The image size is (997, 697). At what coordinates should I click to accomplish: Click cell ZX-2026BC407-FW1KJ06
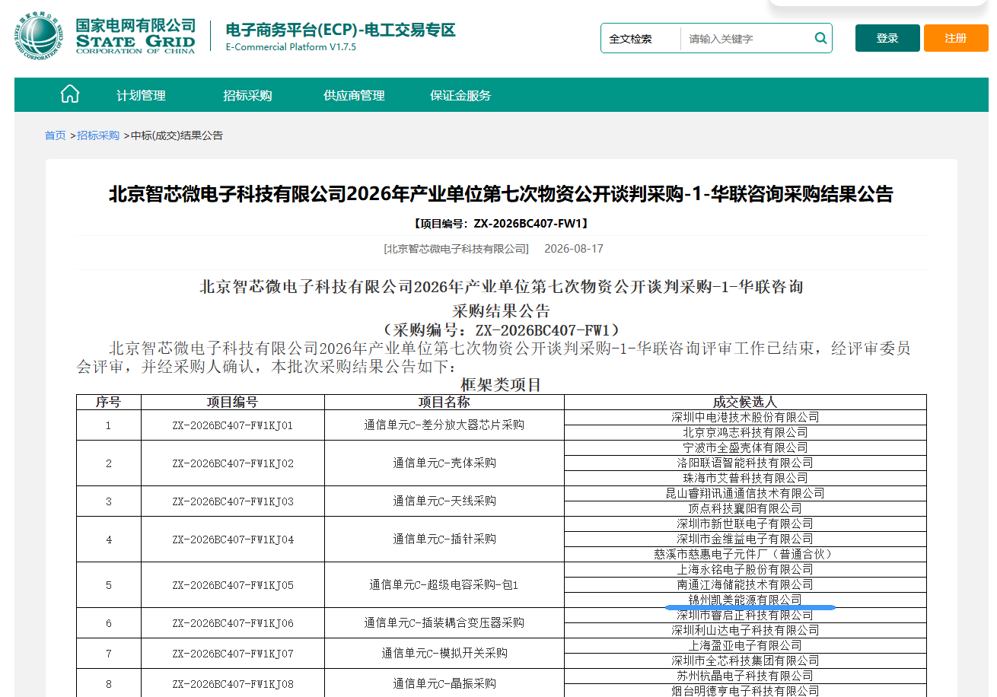pos(233,622)
